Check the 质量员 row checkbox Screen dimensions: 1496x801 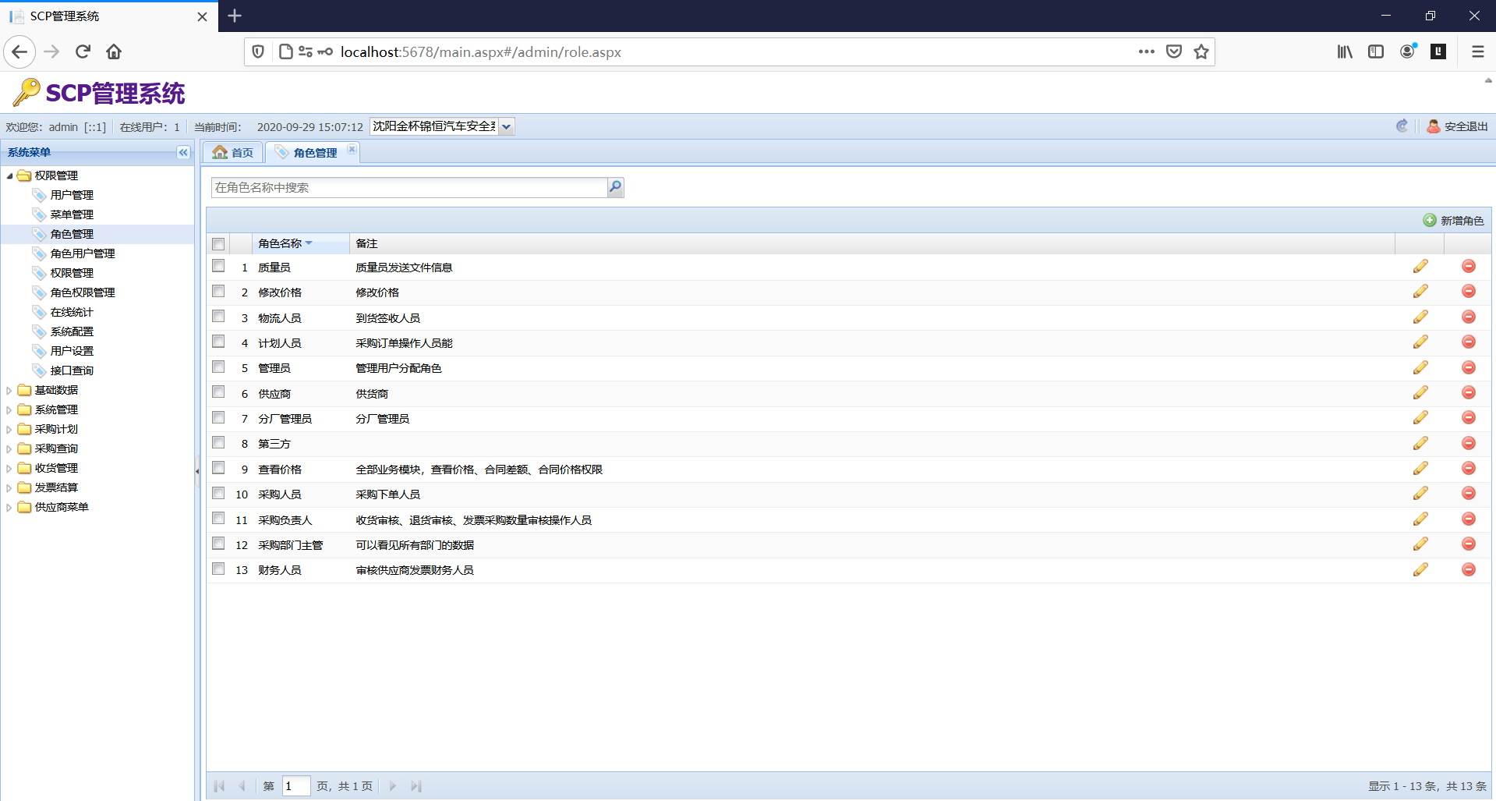(x=218, y=266)
